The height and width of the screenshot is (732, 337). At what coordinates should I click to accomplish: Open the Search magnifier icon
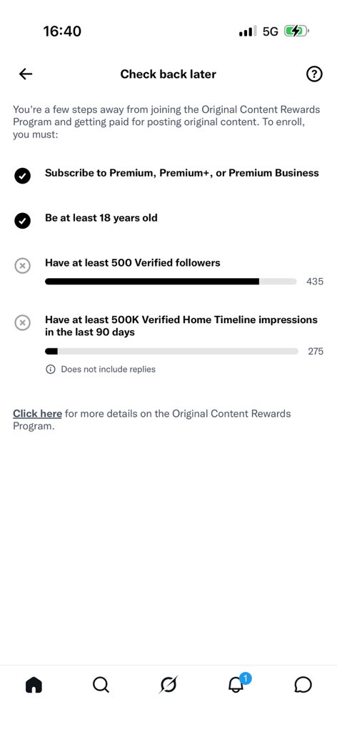pos(101,685)
